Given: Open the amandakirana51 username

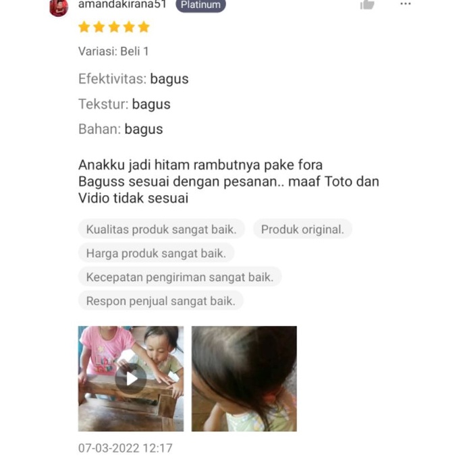Looking at the screenshot, I should tap(122, 4).
